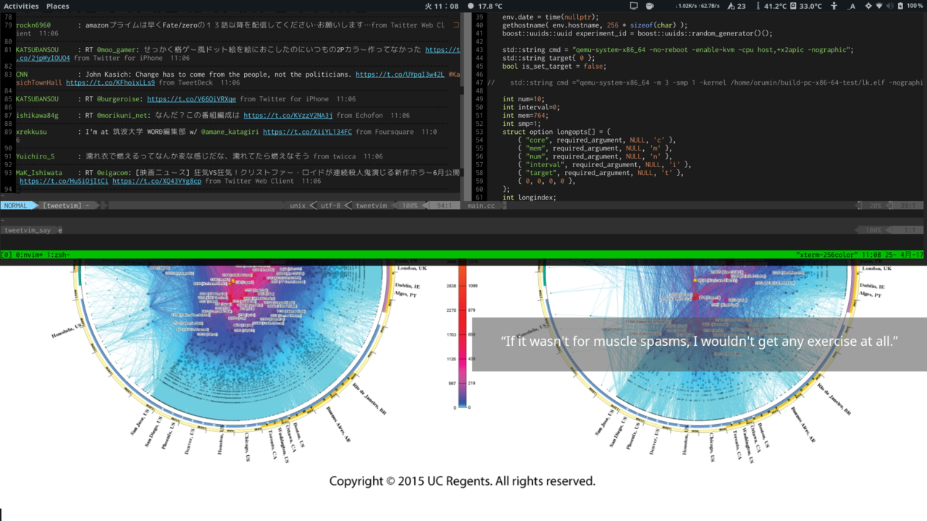Open the t.co/UYpqI3w42L link in CNN tweet
The image size is (927, 521).
point(399,75)
